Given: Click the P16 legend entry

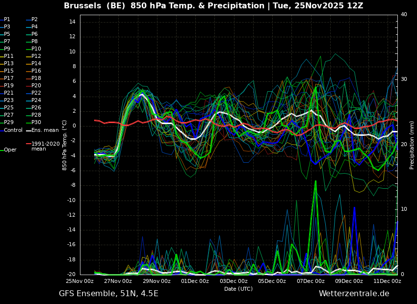Looking at the screenshot, I should pyautogui.click(x=36, y=71).
